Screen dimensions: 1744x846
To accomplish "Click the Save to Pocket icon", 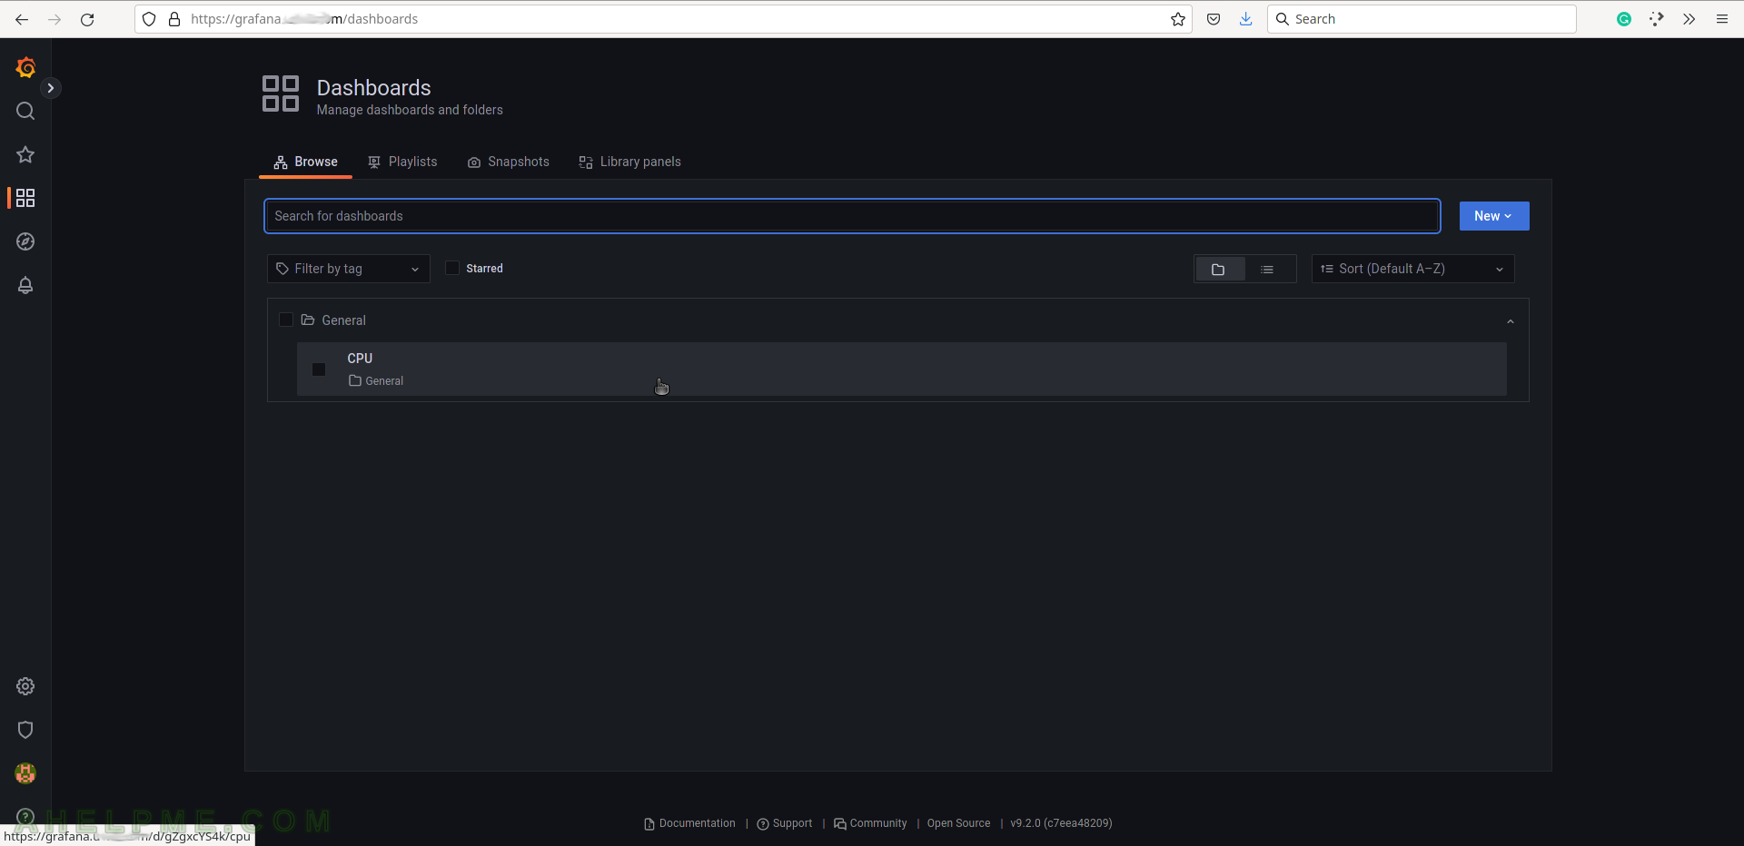I will 1214,19.
